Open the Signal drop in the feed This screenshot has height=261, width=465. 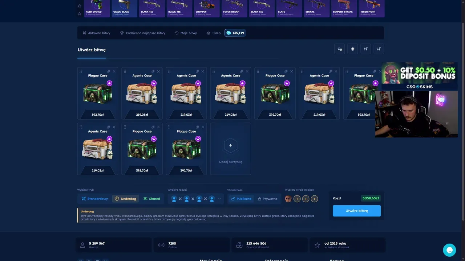316,8
